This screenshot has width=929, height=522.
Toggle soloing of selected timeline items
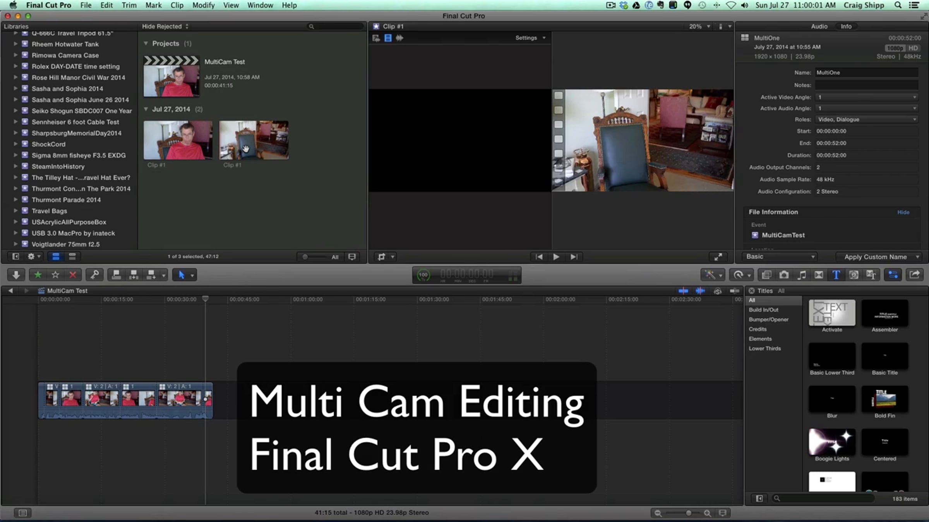[x=718, y=291]
